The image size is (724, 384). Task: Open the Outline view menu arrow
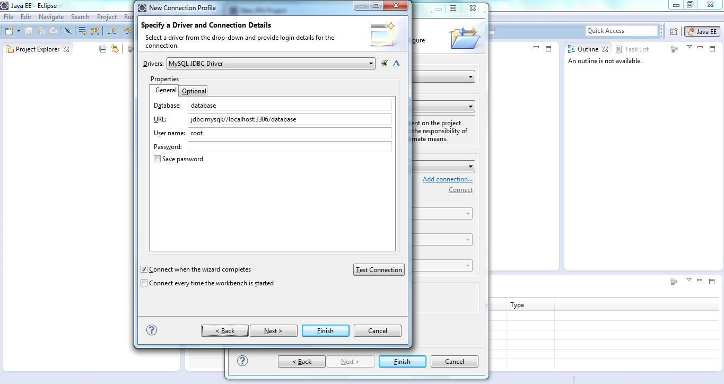coord(689,47)
